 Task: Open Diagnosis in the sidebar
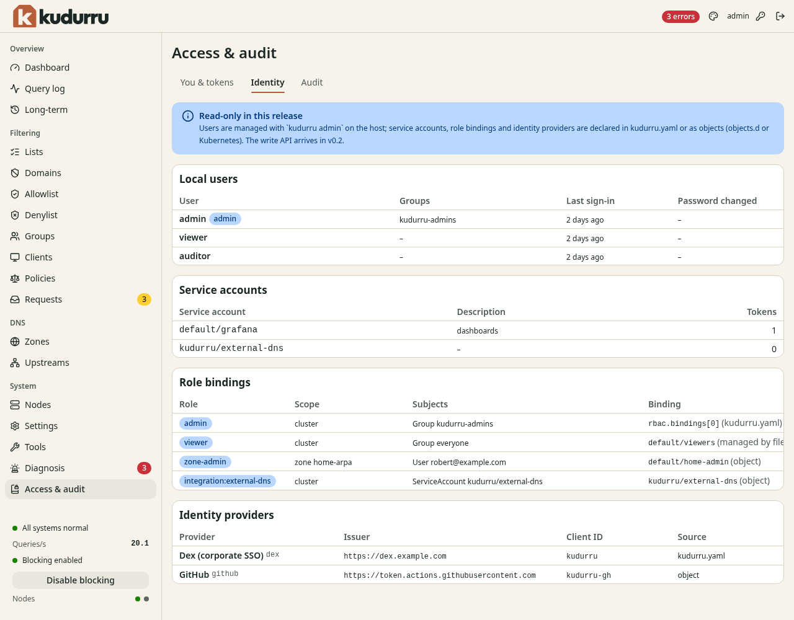(x=81, y=468)
